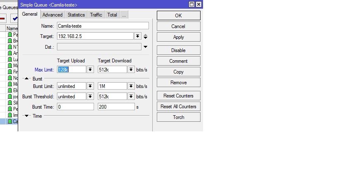This screenshot has height=190, width=338.
Task: Click the Apply button
Action: pyautogui.click(x=178, y=37)
